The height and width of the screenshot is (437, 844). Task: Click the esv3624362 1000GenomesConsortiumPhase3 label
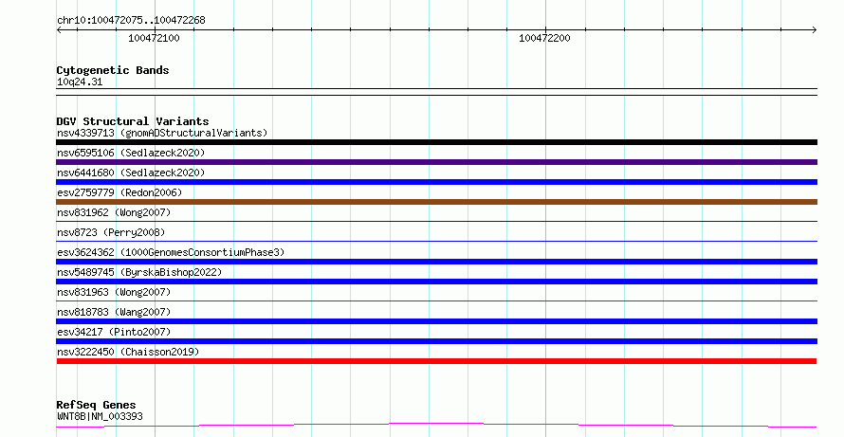point(171,252)
